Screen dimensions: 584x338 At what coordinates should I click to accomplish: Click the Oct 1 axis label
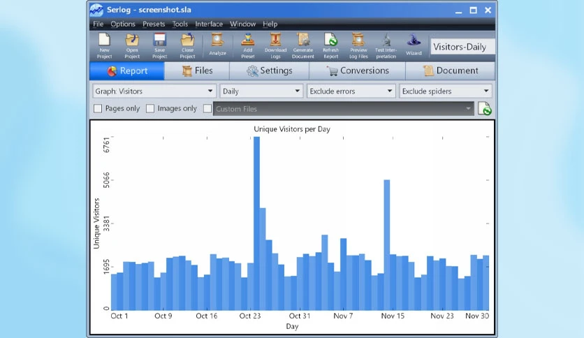coord(119,316)
